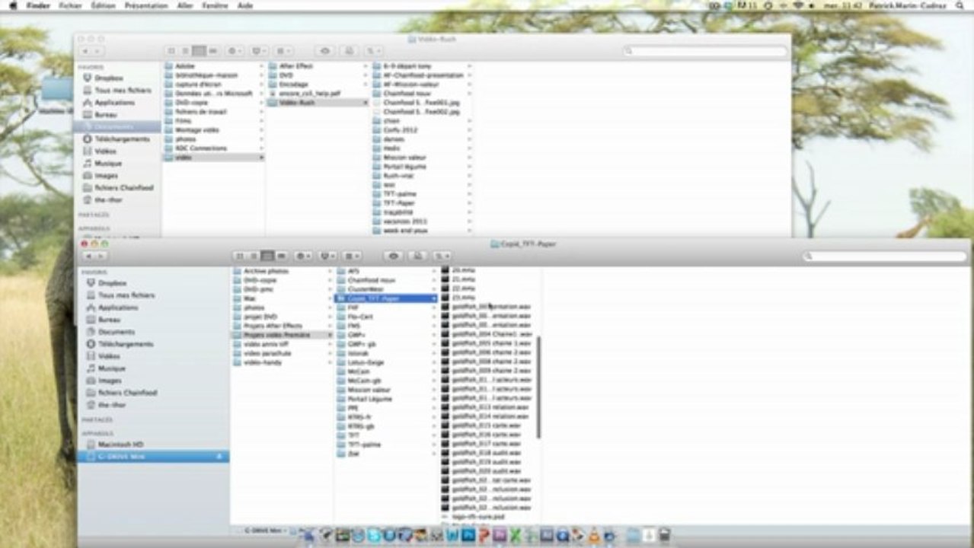
Task: Open the Présentation menu
Action: 146,5
